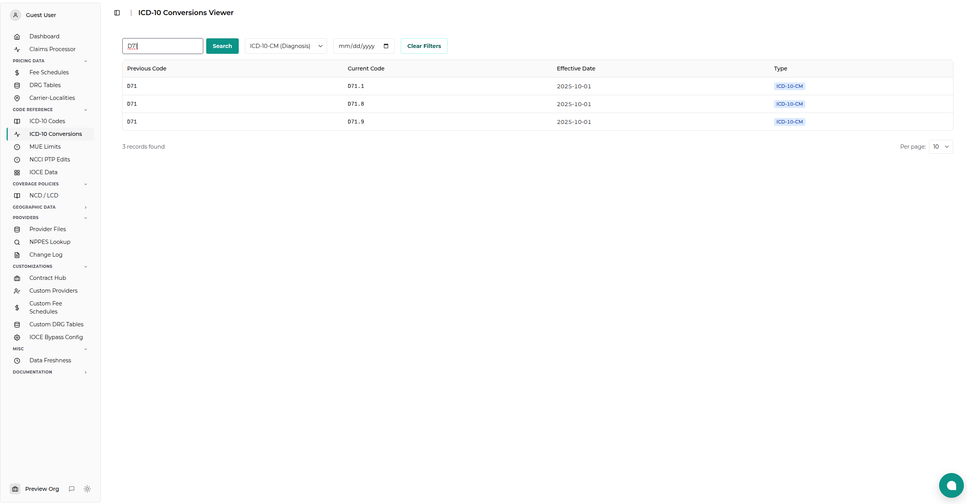The height and width of the screenshot is (504, 967).
Task: Click the IOCE Data grid icon
Action: [17, 173]
